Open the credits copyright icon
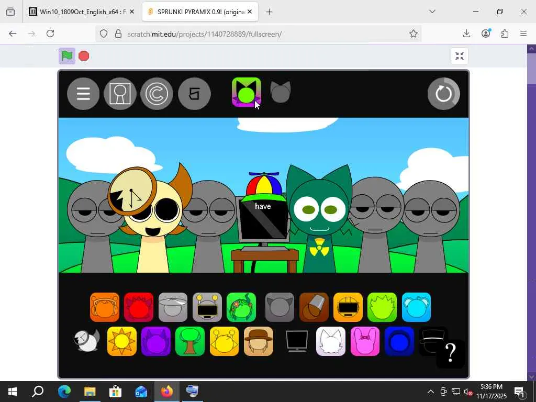This screenshot has height=402, width=536. pos(157,94)
